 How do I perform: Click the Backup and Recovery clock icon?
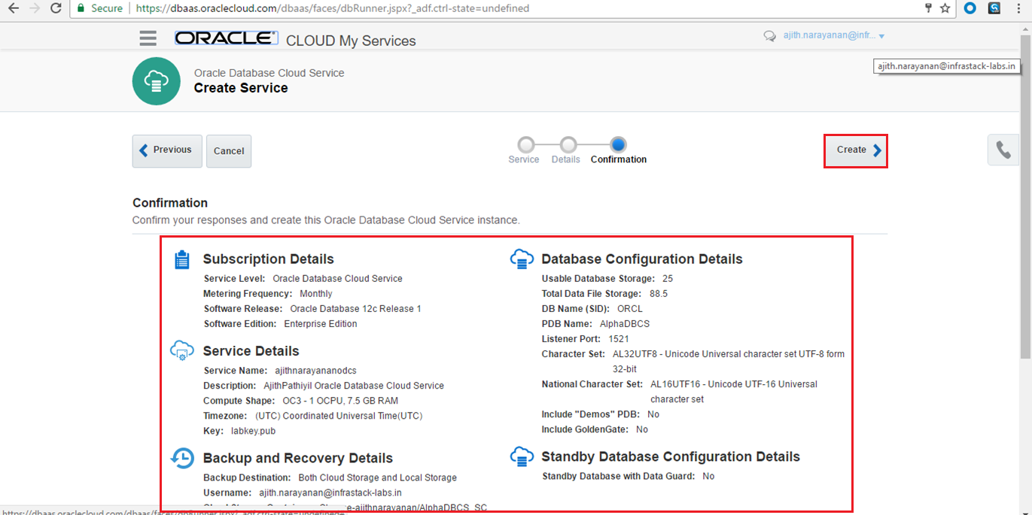point(182,458)
